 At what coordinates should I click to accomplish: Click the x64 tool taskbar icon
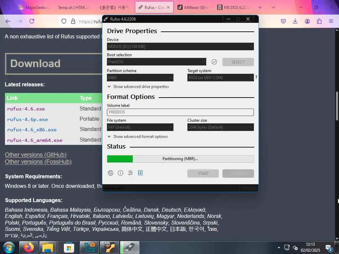(x=109, y=247)
